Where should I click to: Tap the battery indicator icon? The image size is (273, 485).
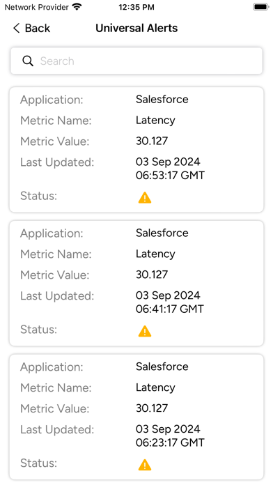(260, 7)
